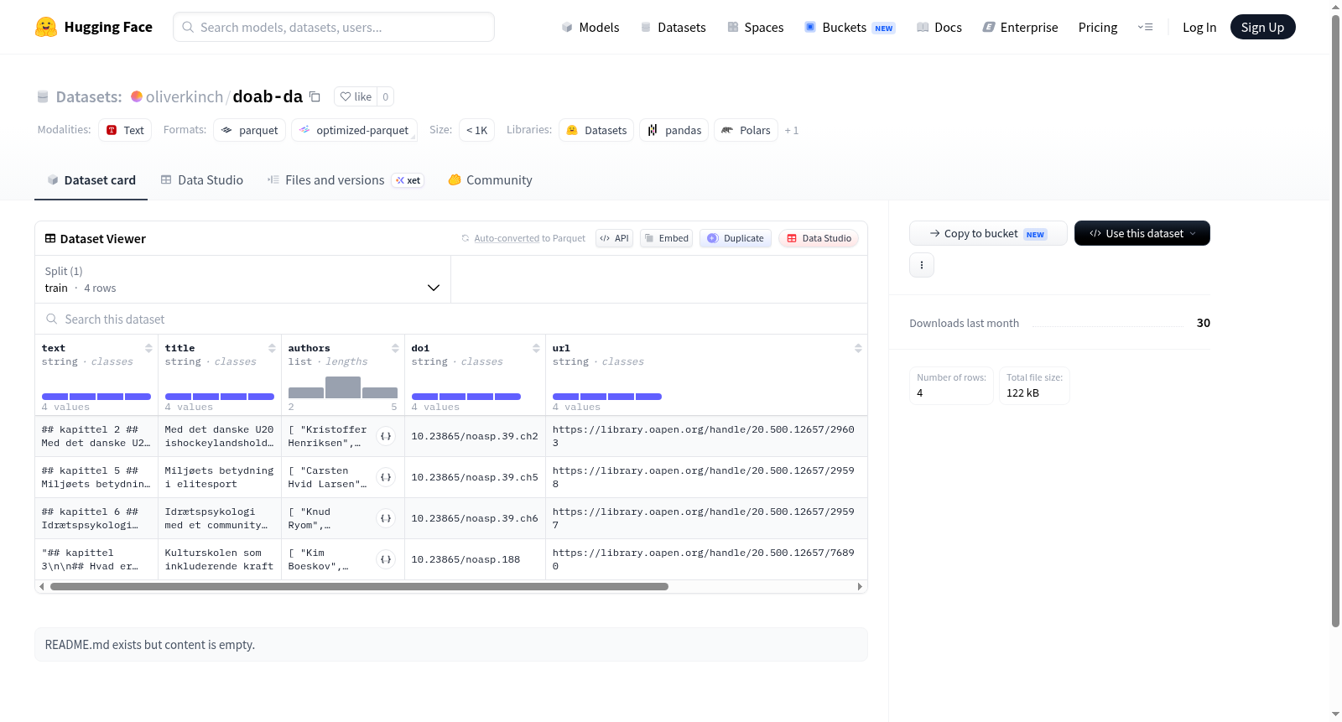1342x722 pixels.
Task: Open the Split train dropdown
Action: pyautogui.click(x=242, y=279)
